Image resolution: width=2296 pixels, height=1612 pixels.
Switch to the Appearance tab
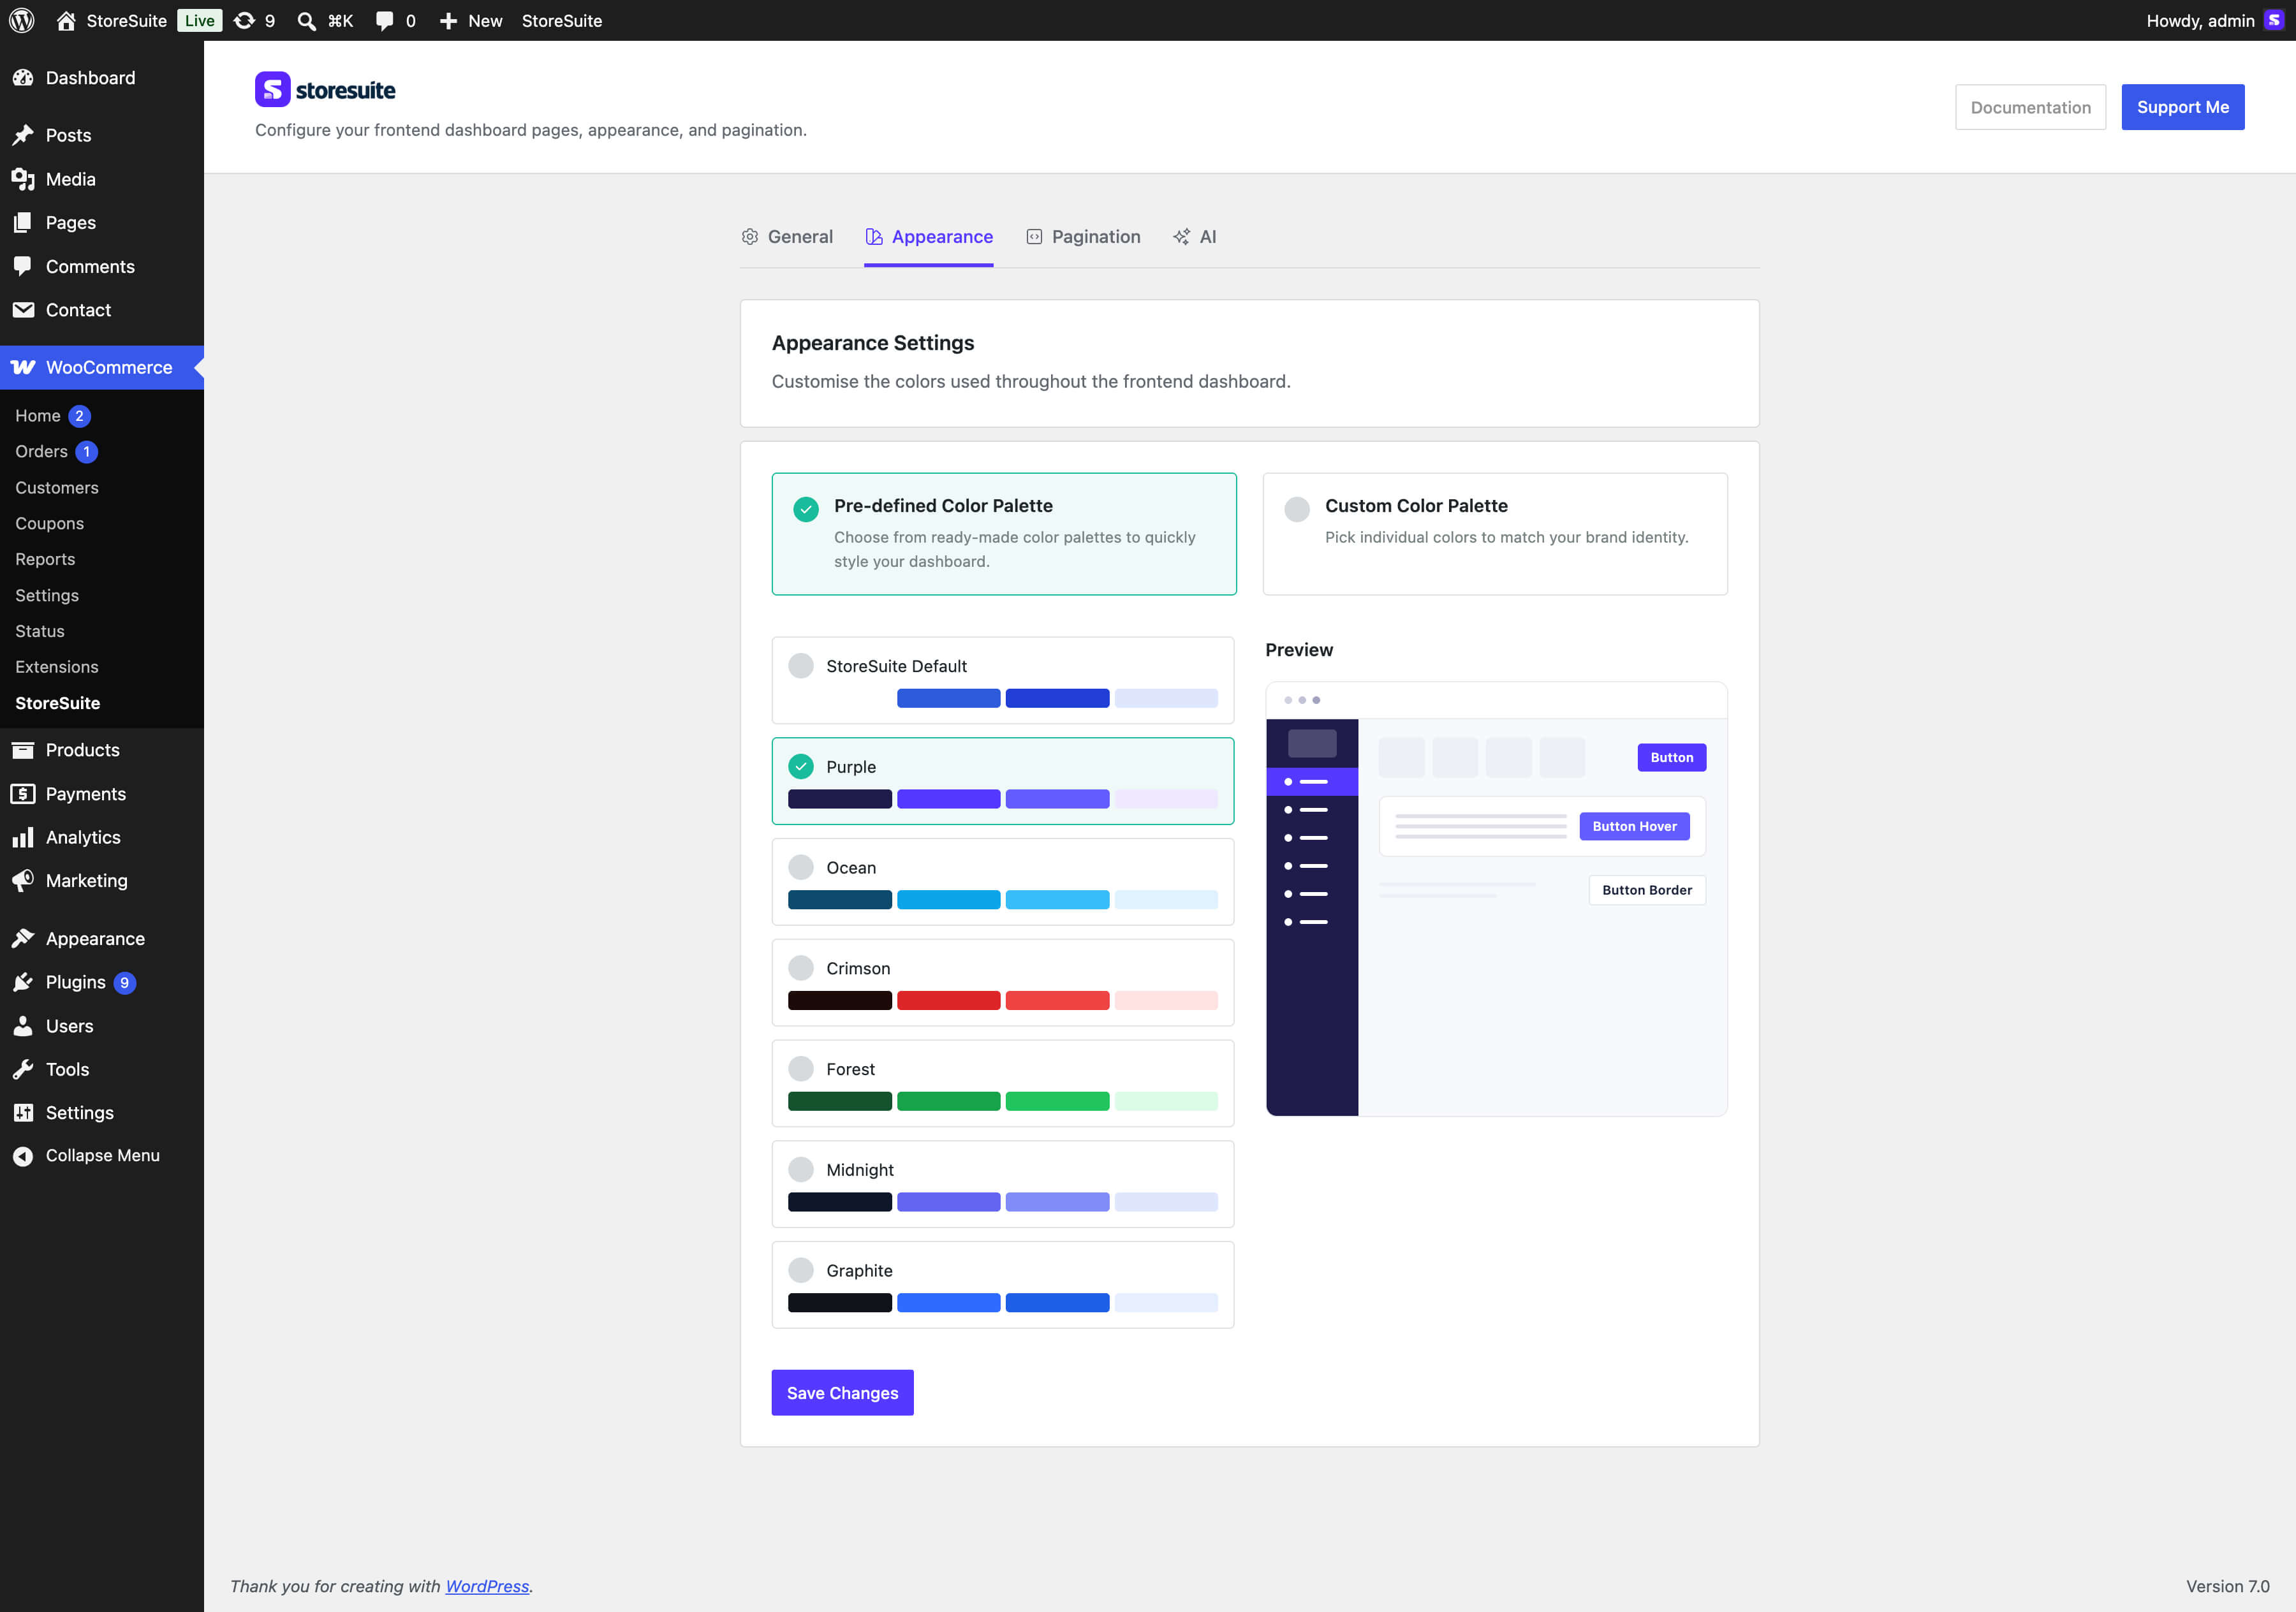pyautogui.click(x=929, y=237)
